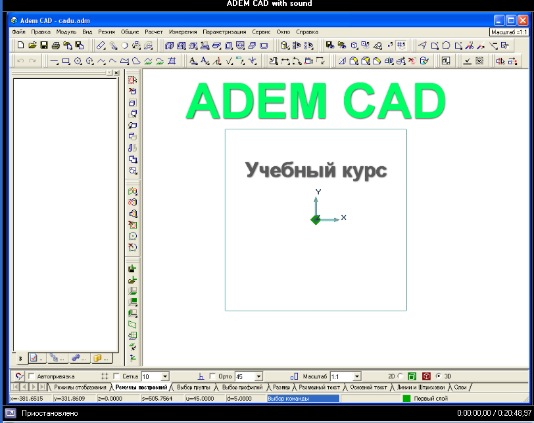The image size is (534, 423).
Task: Switch to the Выбор профилей tab
Action: point(242,388)
